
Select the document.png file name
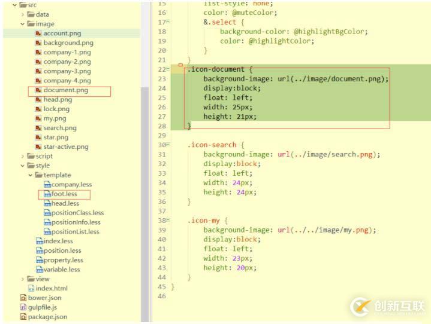coord(66,90)
